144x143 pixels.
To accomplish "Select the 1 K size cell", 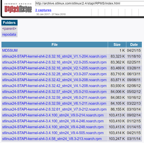I will 117,51.
